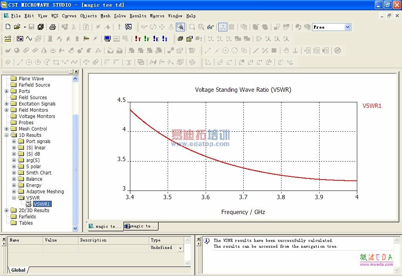Image resolution: width=402 pixels, height=276 pixels.
Task: Expand the Ports folder
Action: (6, 91)
